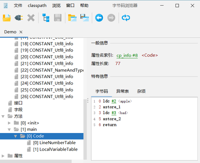The height and width of the screenshot is (163, 200).
Task: Close the Demo tab
Action: pos(21,32)
